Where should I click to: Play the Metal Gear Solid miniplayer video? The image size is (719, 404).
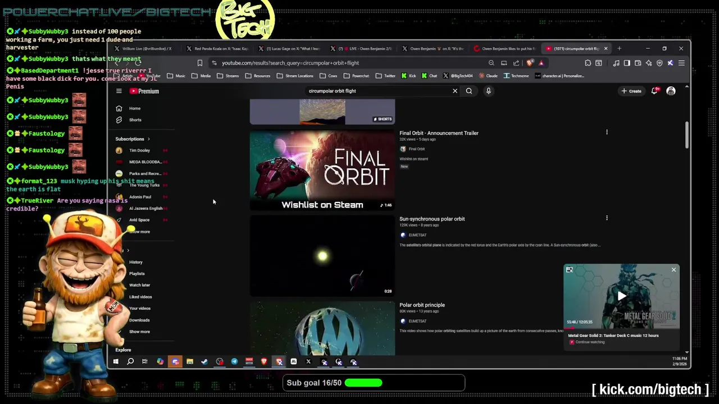621,296
